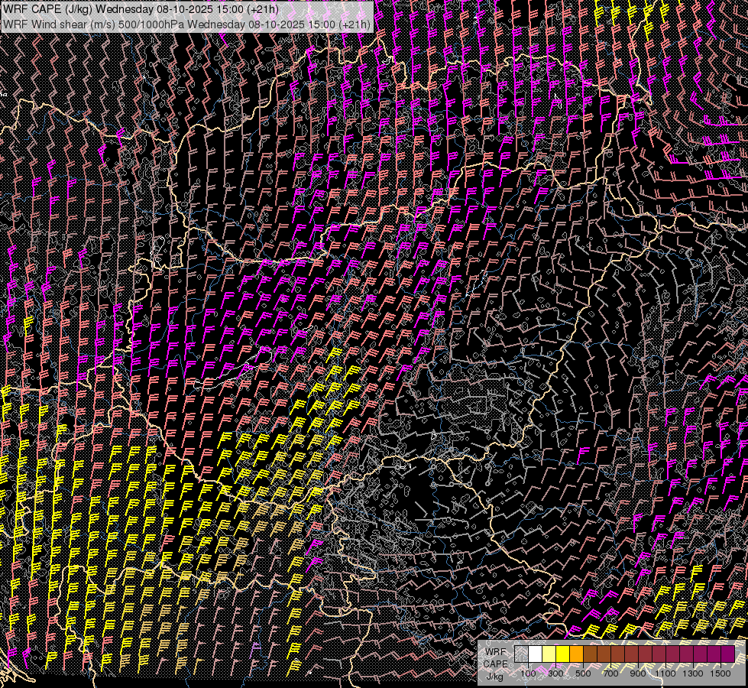748x688 pixels.
Task: Select the WRF Wind shear title line
Action: coord(187,24)
